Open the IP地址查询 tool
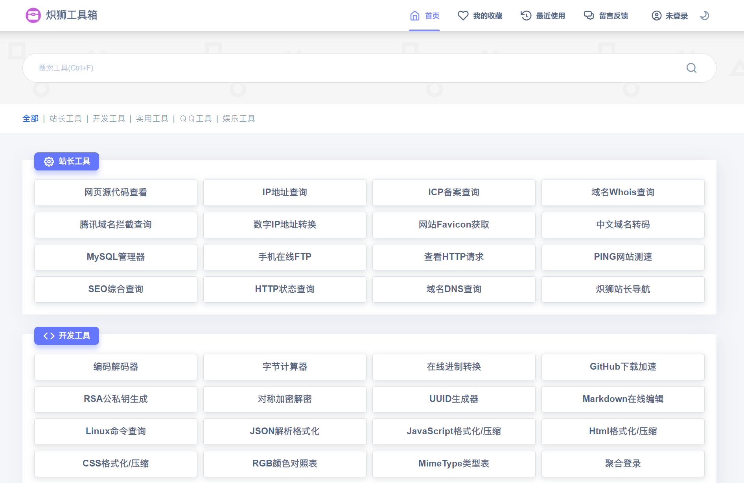Image resolution: width=744 pixels, height=483 pixels. click(x=285, y=192)
